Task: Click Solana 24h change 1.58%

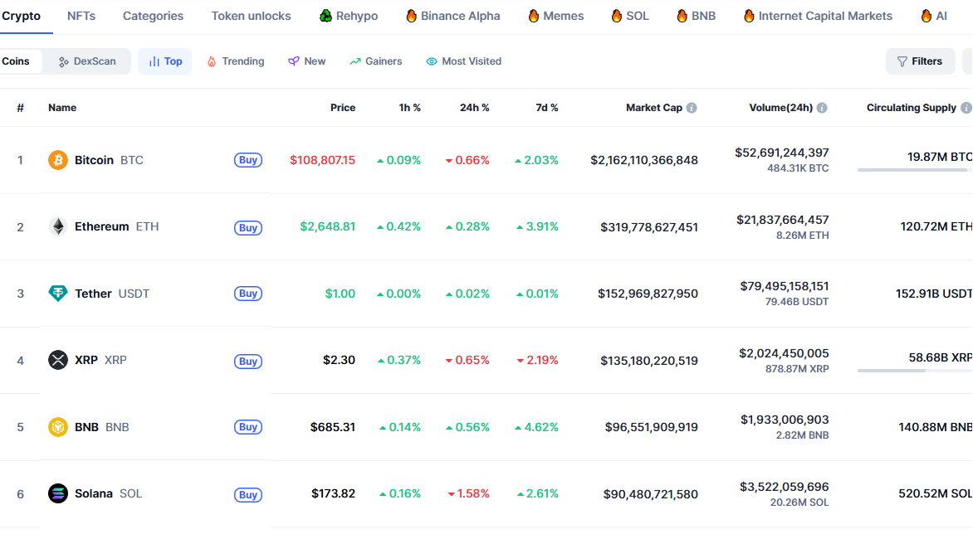Action: (x=468, y=493)
